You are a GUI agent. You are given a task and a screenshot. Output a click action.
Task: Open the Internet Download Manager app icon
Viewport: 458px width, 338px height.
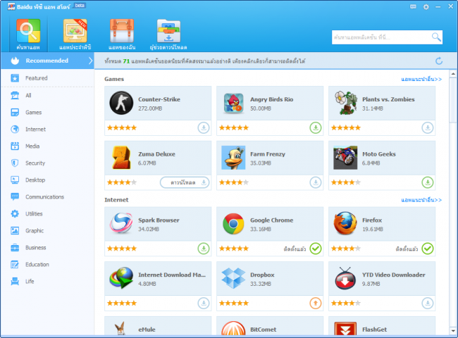[121, 278]
